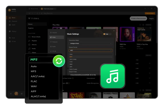
Task: Expand the Conversion Mode dropdown
Action: (91, 44)
